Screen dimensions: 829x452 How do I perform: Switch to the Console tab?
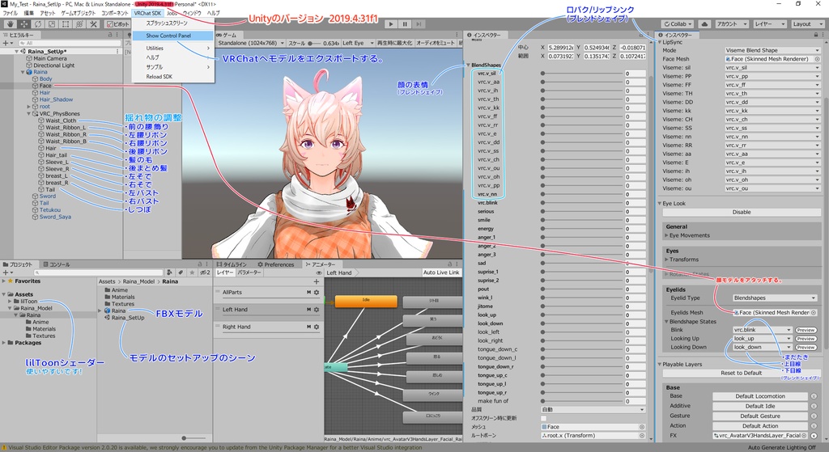click(x=56, y=264)
